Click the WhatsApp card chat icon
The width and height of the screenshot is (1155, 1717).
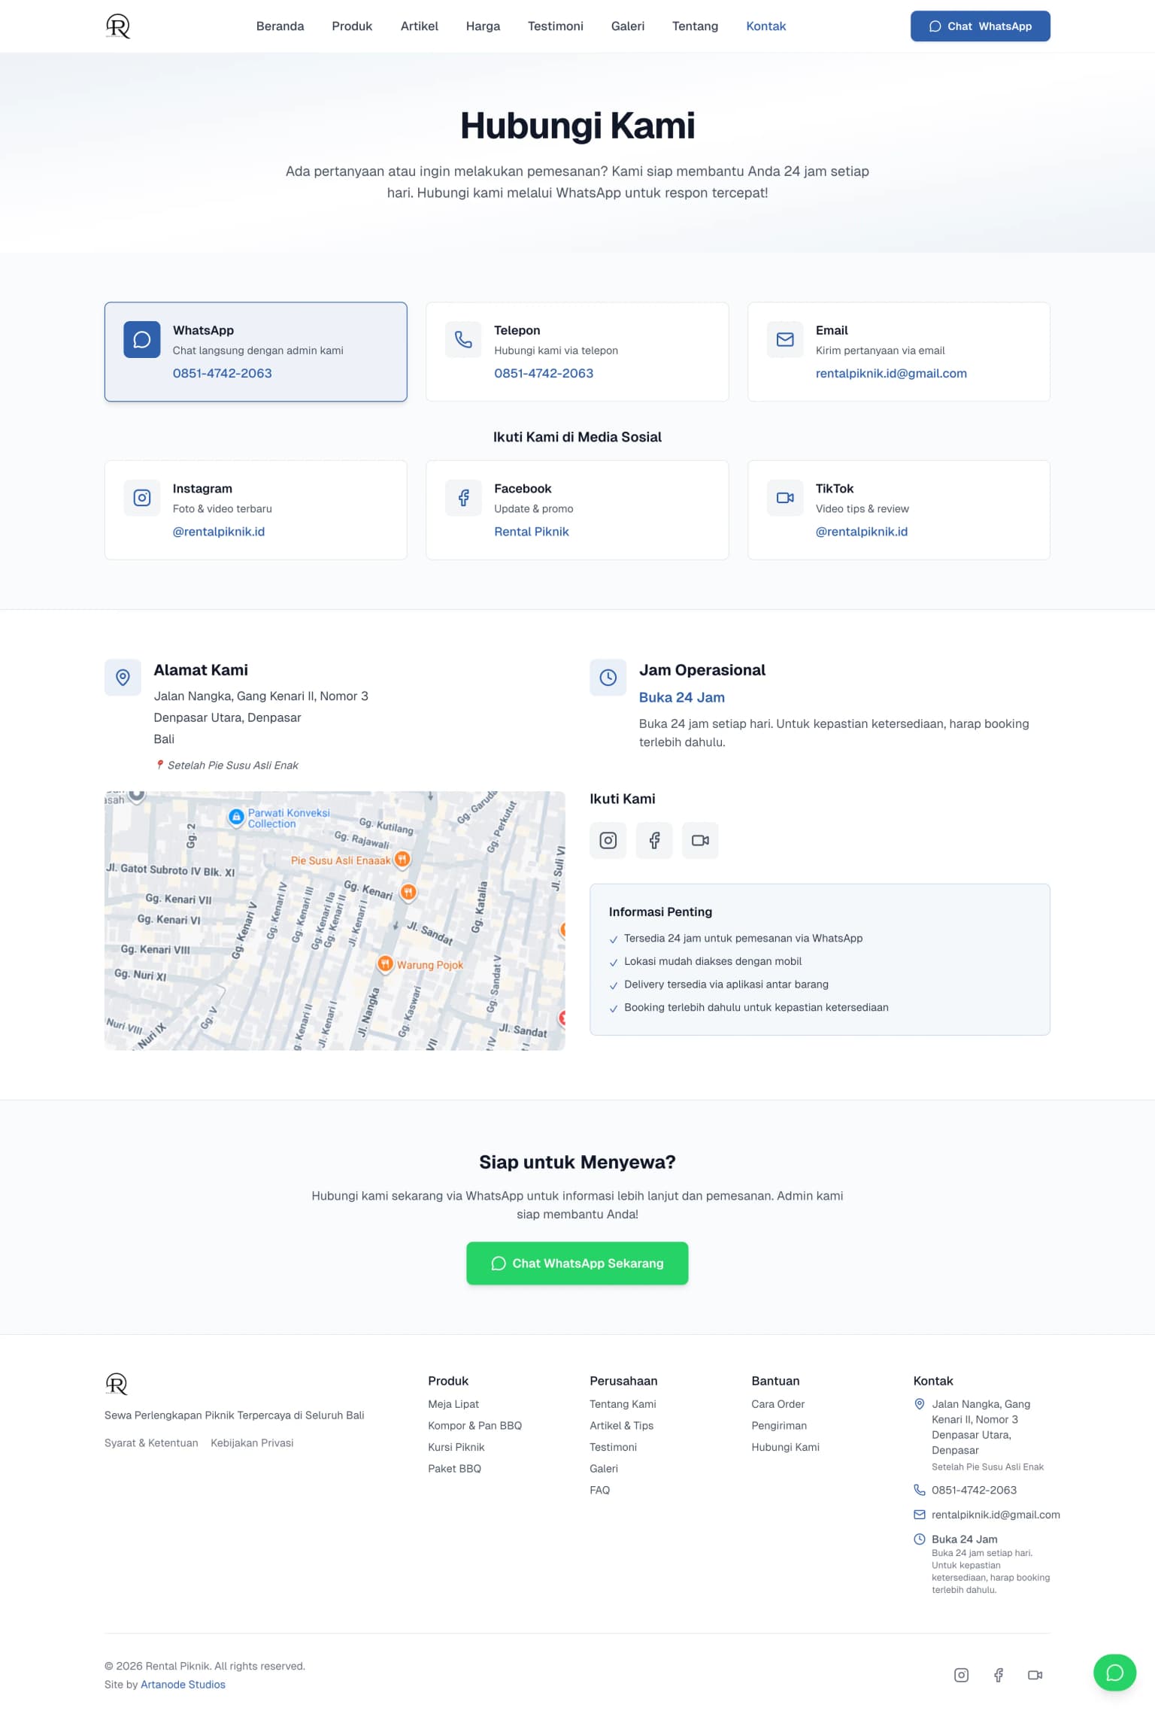point(142,340)
